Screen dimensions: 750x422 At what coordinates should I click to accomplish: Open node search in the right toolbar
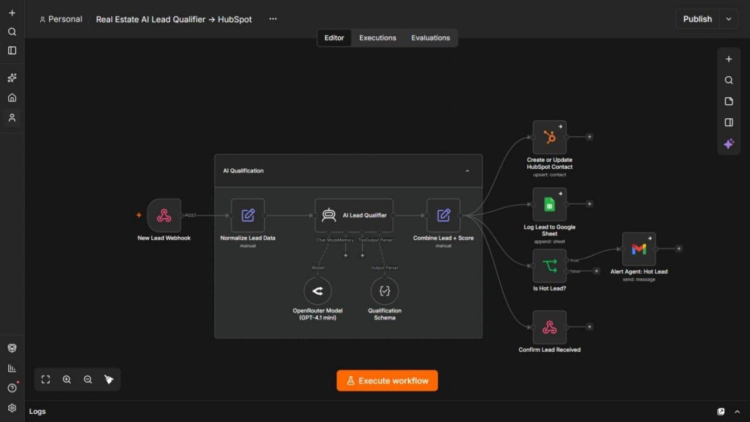729,80
